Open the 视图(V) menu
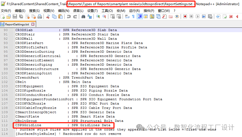 [x=49, y=11]
